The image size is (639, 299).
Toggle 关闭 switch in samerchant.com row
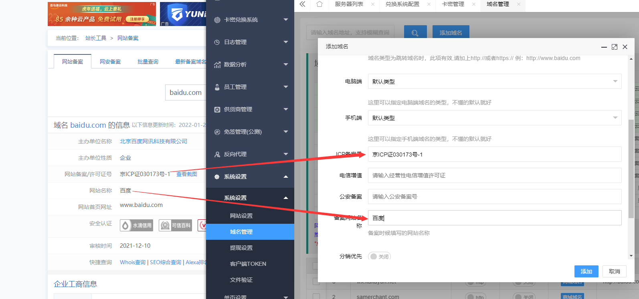(524, 297)
